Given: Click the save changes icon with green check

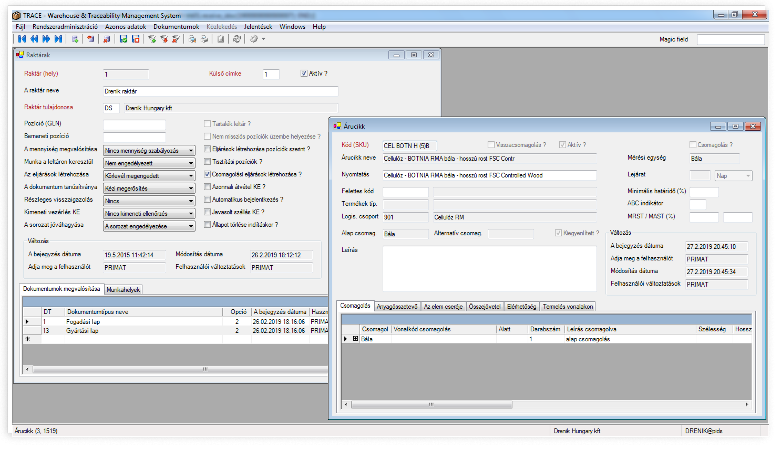Looking at the screenshot, I should point(123,39).
